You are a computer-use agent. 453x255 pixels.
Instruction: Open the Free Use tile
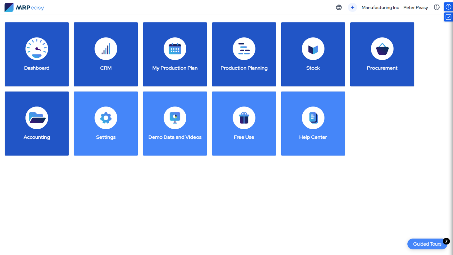click(244, 123)
